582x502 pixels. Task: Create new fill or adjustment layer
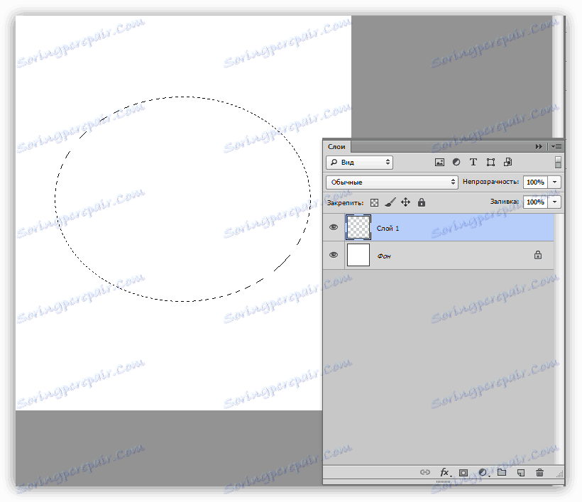click(483, 472)
